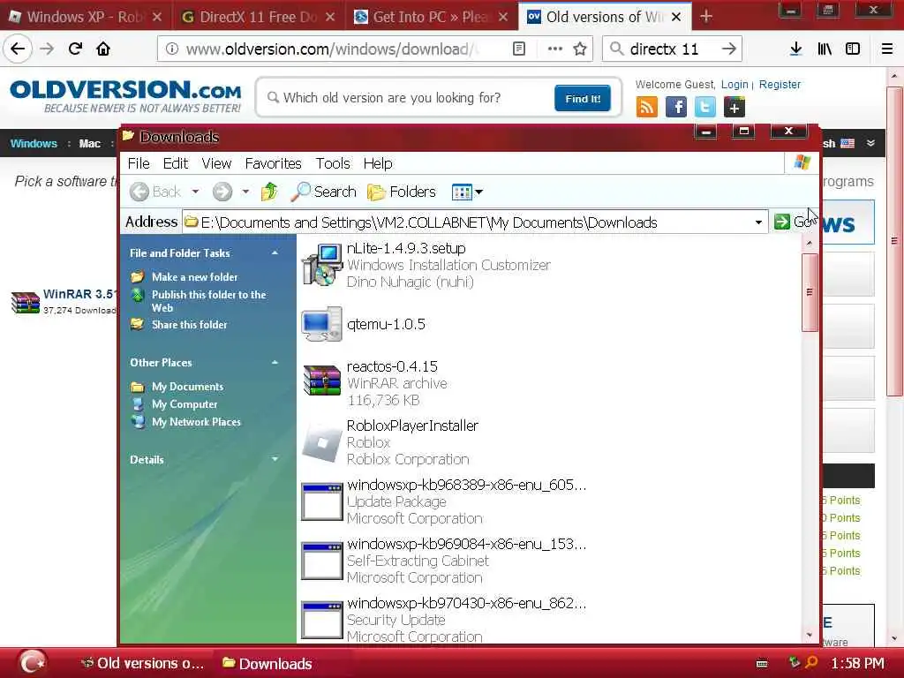904x678 pixels.
Task: Select nLite-1.4.9.3.setup file icon
Action: pos(321,265)
